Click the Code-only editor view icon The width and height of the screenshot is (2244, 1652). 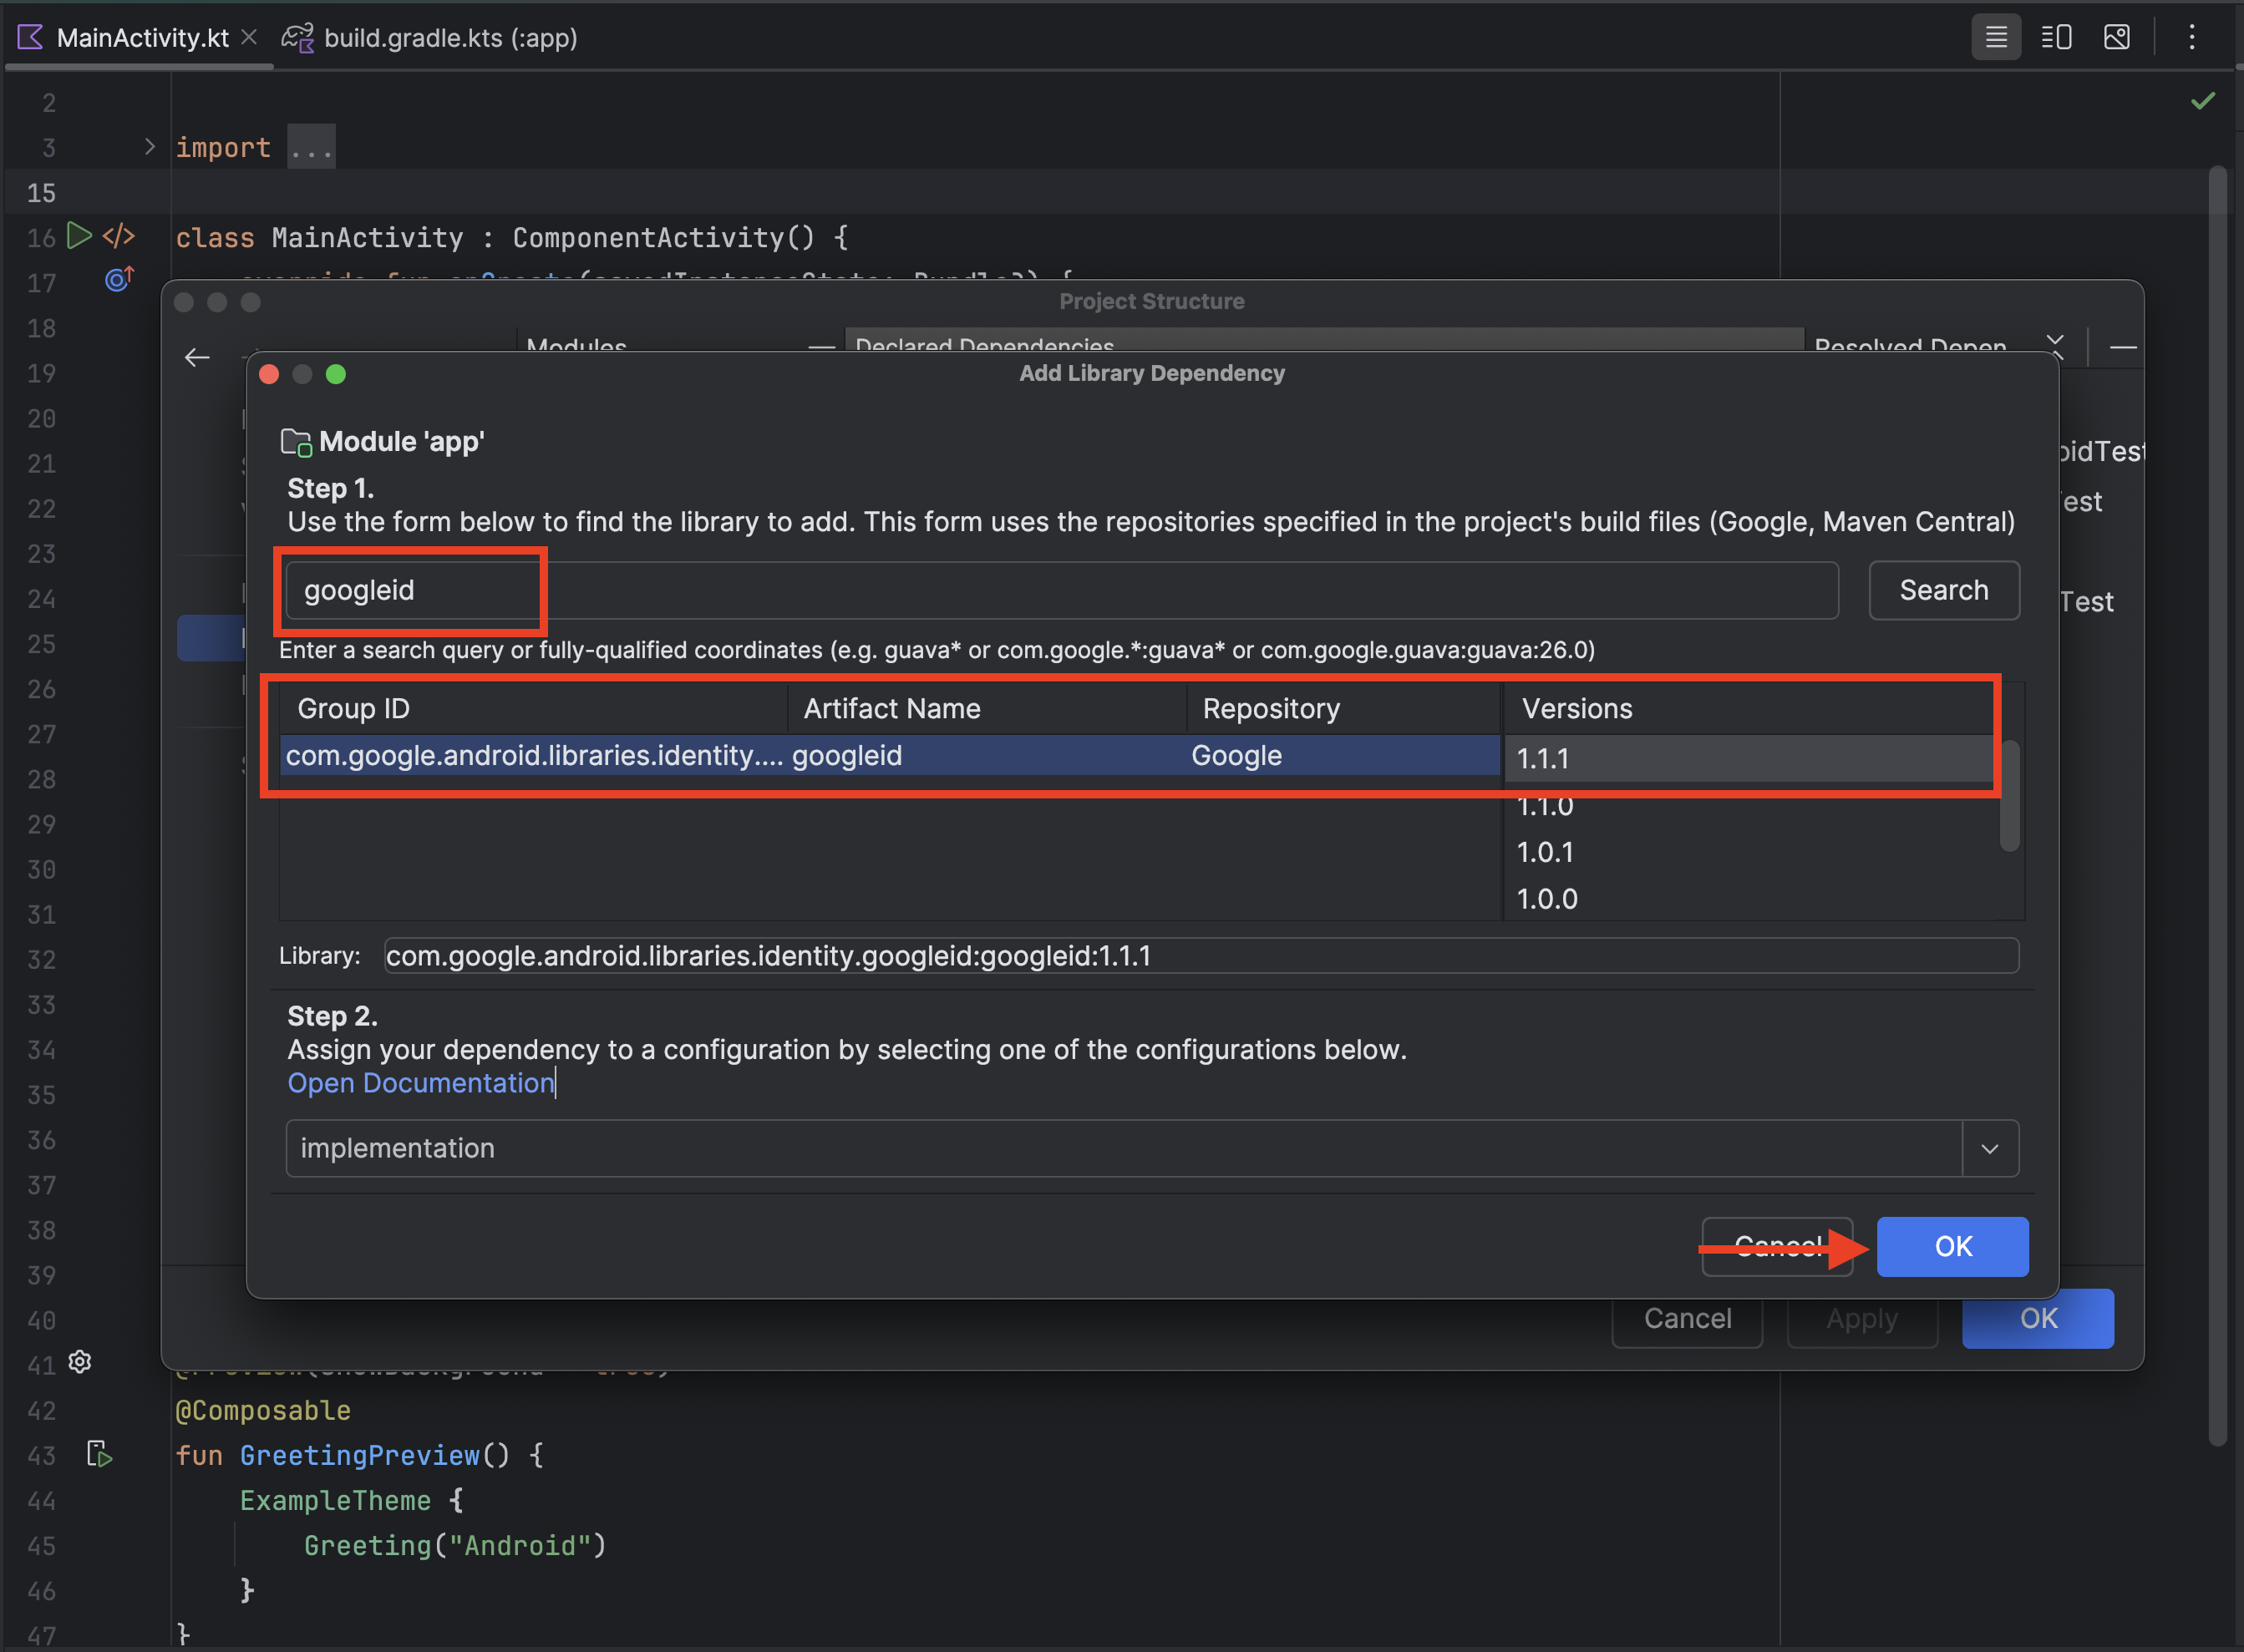pyautogui.click(x=1995, y=38)
